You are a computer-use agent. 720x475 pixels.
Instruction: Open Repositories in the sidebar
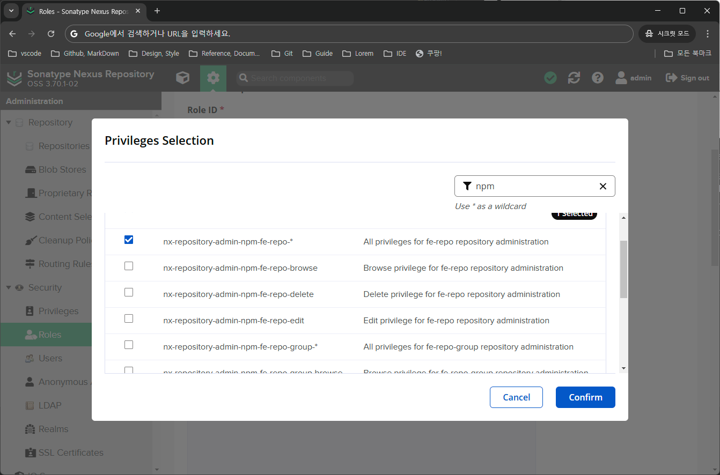(58, 146)
